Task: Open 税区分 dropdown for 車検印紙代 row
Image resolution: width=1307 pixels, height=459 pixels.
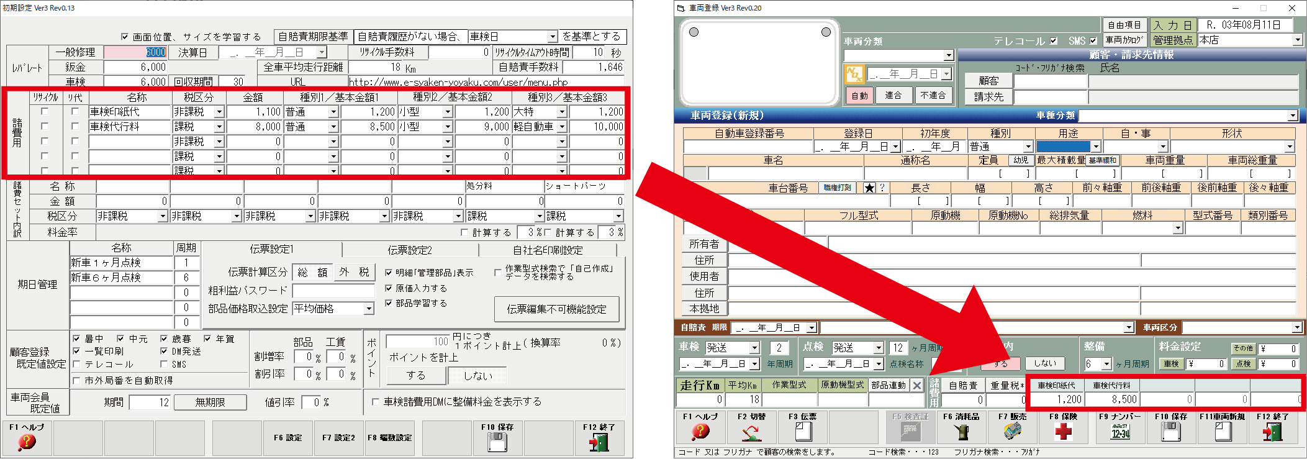Action: [219, 112]
